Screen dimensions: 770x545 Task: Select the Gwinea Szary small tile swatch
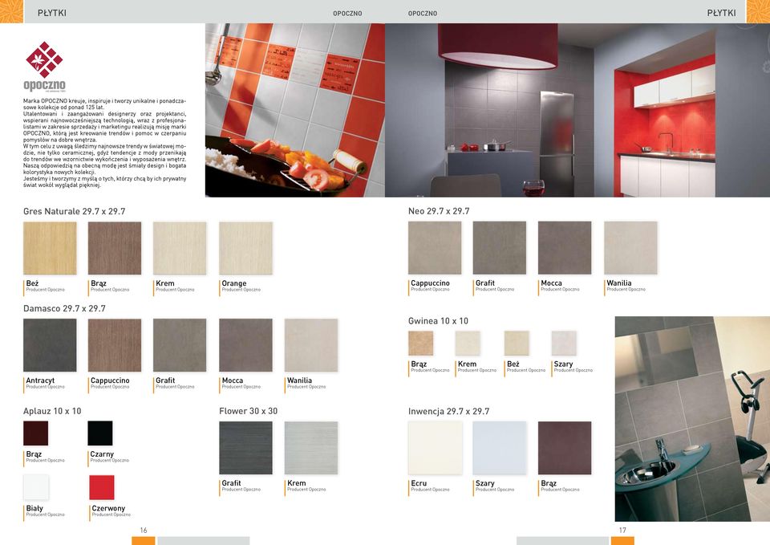coord(564,343)
